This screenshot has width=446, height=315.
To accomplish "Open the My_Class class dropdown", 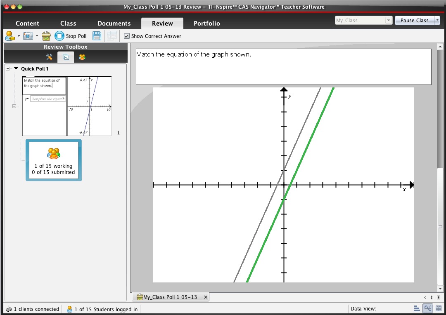I will (x=388, y=21).
